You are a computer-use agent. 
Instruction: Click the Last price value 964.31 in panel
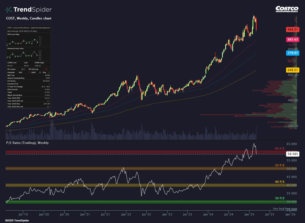[x=26, y=66]
